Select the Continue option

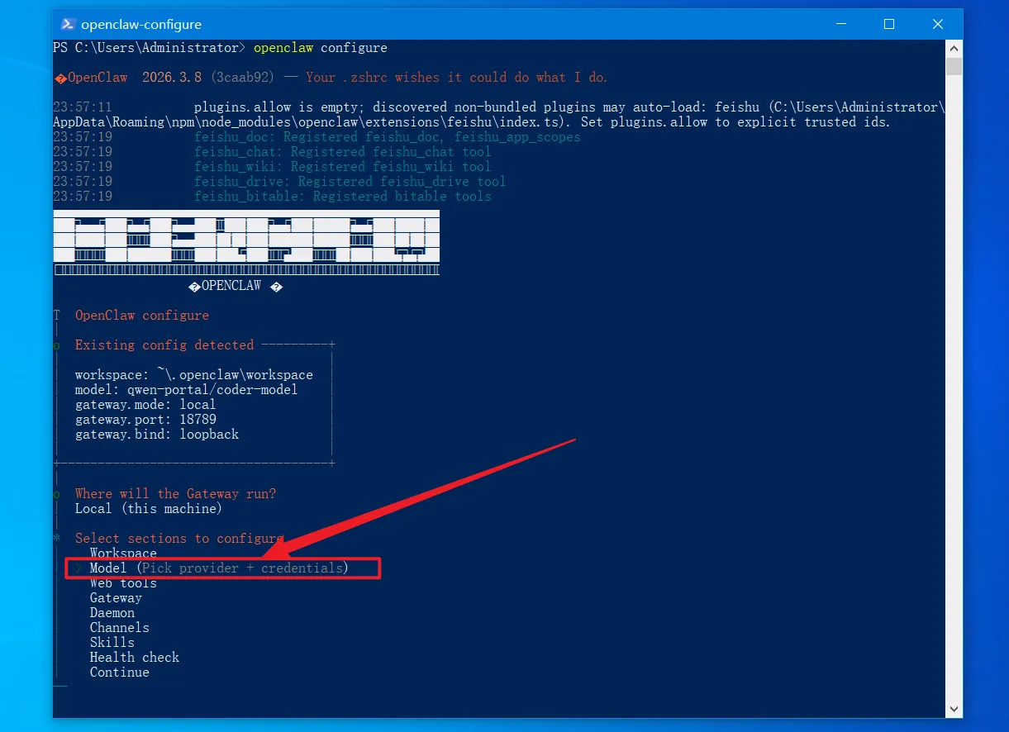pos(120,672)
